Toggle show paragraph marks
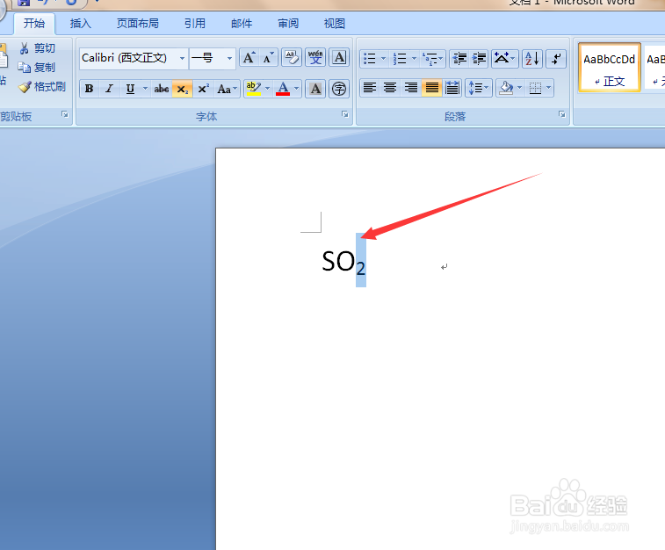 coord(556,58)
